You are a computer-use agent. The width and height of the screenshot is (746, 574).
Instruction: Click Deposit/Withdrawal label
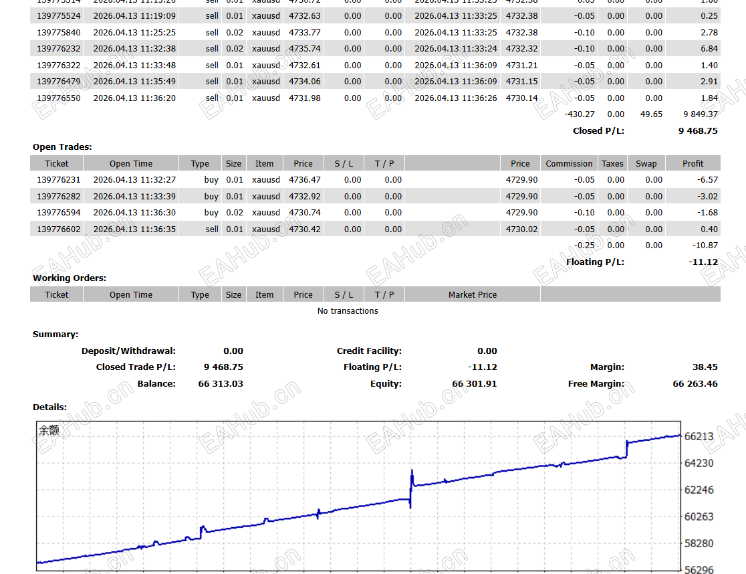[x=128, y=351]
